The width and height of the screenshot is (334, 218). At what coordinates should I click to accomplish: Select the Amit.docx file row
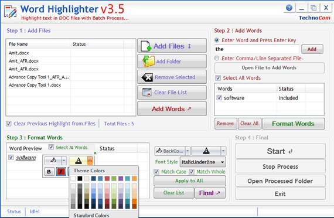click(71, 53)
